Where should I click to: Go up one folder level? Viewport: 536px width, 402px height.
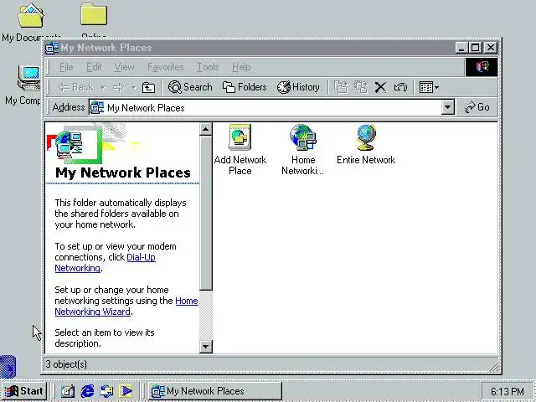pos(148,87)
